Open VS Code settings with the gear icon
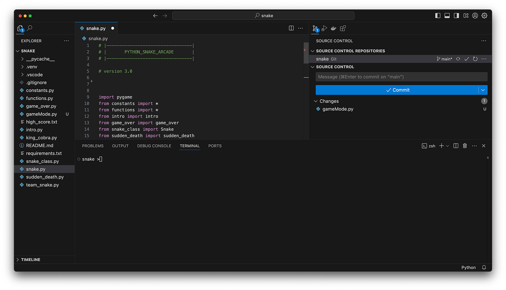The width and height of the screenshot is (506, 290). [x=484, y=15]
